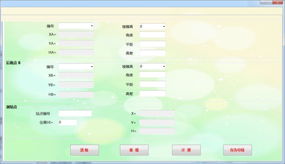This screenshot has width=285, height=164.
Task: Click the 测站点 X= result field
Action: click(157, 113)
